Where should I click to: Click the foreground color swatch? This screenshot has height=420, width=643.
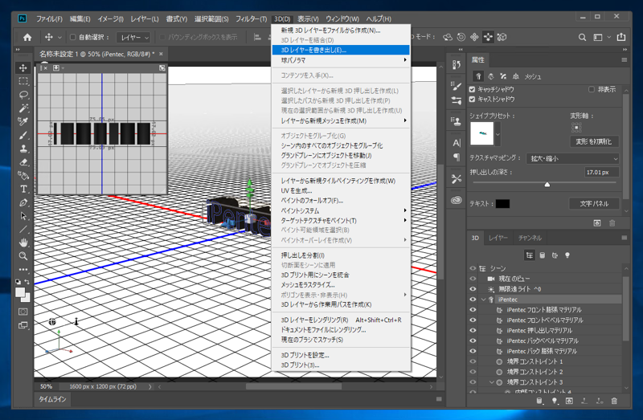pyautogui.click(x=20, y=292)
